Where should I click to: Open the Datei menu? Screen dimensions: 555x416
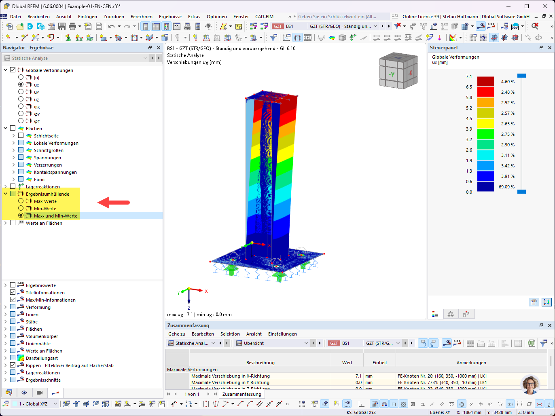pos(15,17)
